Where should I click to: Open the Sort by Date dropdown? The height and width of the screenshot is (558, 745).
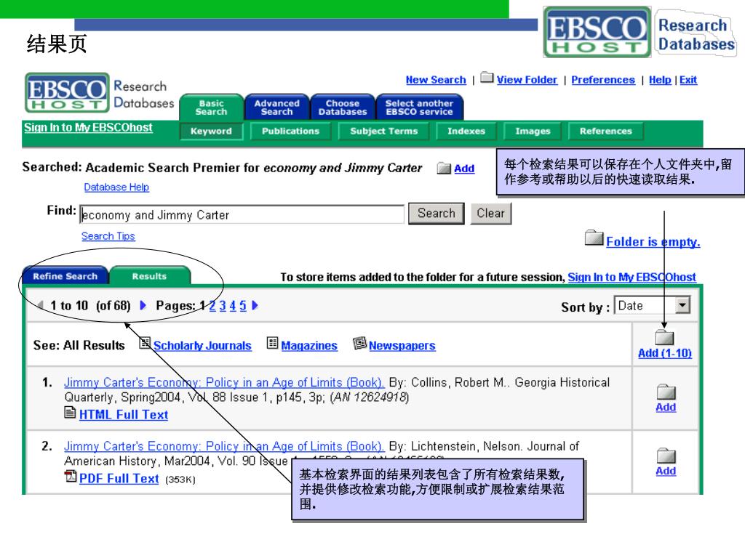pyautogui.click(x=682, y=305)
